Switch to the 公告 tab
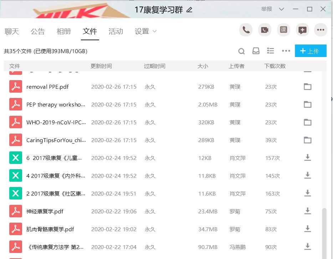 pyautogui.click(x=37, y=31)
